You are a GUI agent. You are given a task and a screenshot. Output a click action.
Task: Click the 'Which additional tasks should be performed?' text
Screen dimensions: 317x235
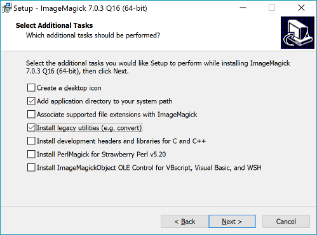93,35
